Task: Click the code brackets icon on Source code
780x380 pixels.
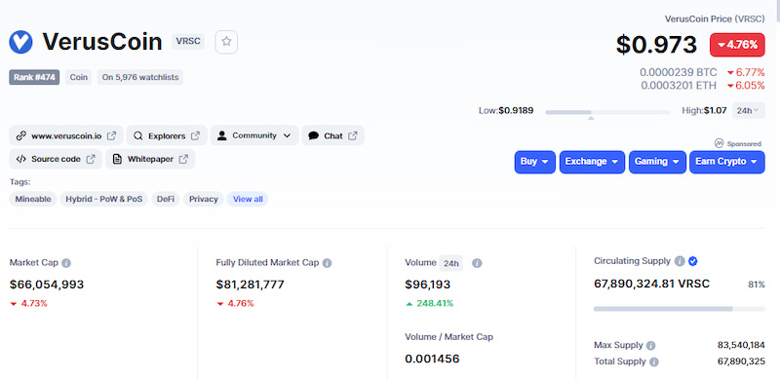Action: [x=20, y=159]
